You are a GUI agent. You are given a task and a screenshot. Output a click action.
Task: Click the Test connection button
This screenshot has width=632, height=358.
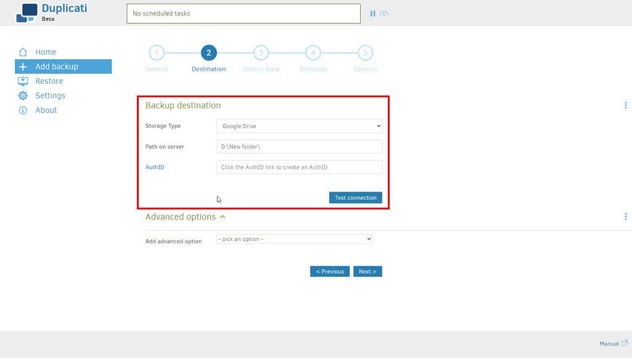click(356, 198)
